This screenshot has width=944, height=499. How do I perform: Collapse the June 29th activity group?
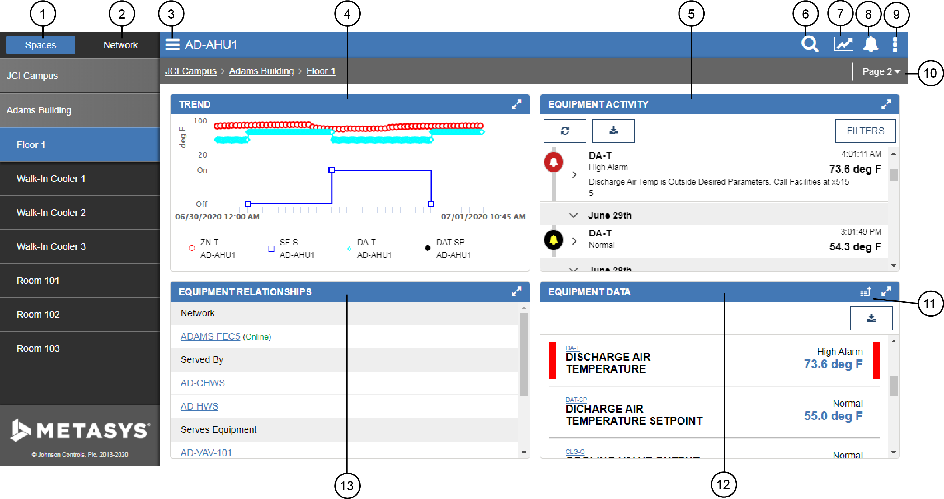click(573, 215)
